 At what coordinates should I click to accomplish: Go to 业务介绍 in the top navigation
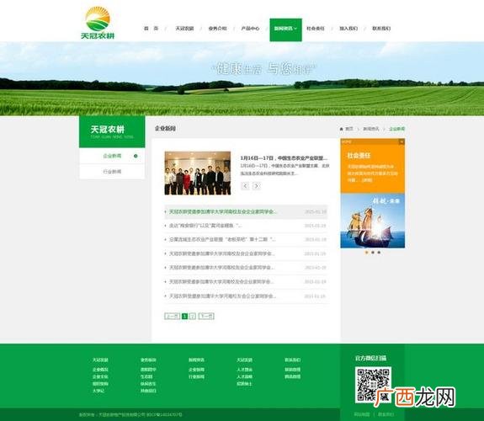pyautogui.click(x=217, y=29)
